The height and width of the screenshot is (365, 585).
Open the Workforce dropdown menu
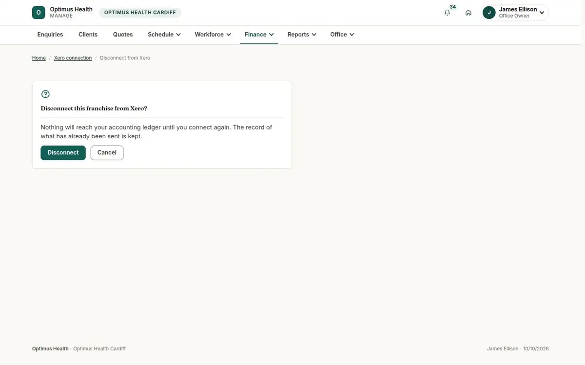click(213, 35)
